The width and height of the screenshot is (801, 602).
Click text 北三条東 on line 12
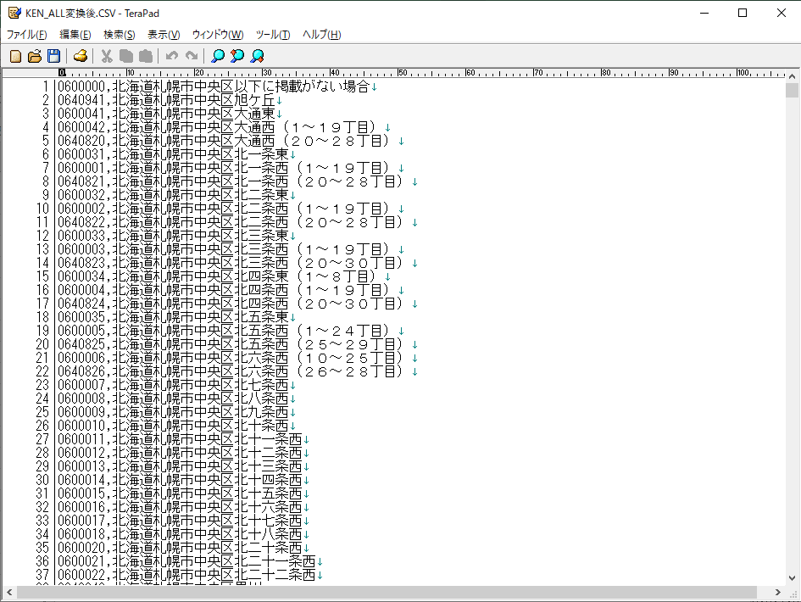click(261, 236)
